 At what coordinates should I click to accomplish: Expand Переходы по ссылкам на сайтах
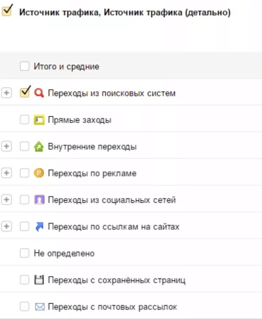click(x=6, y=226)
